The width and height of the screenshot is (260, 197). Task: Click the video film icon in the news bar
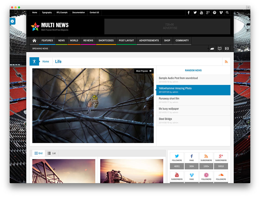point(226,48)
